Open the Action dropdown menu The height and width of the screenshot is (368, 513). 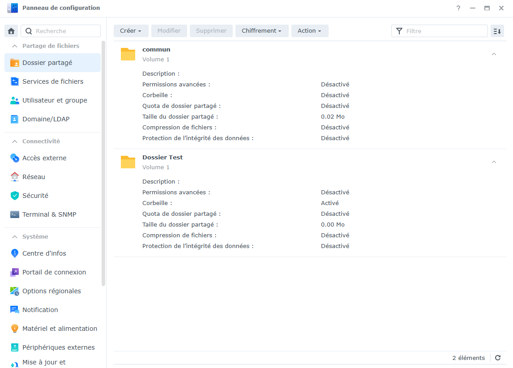(x=310, y=31)
